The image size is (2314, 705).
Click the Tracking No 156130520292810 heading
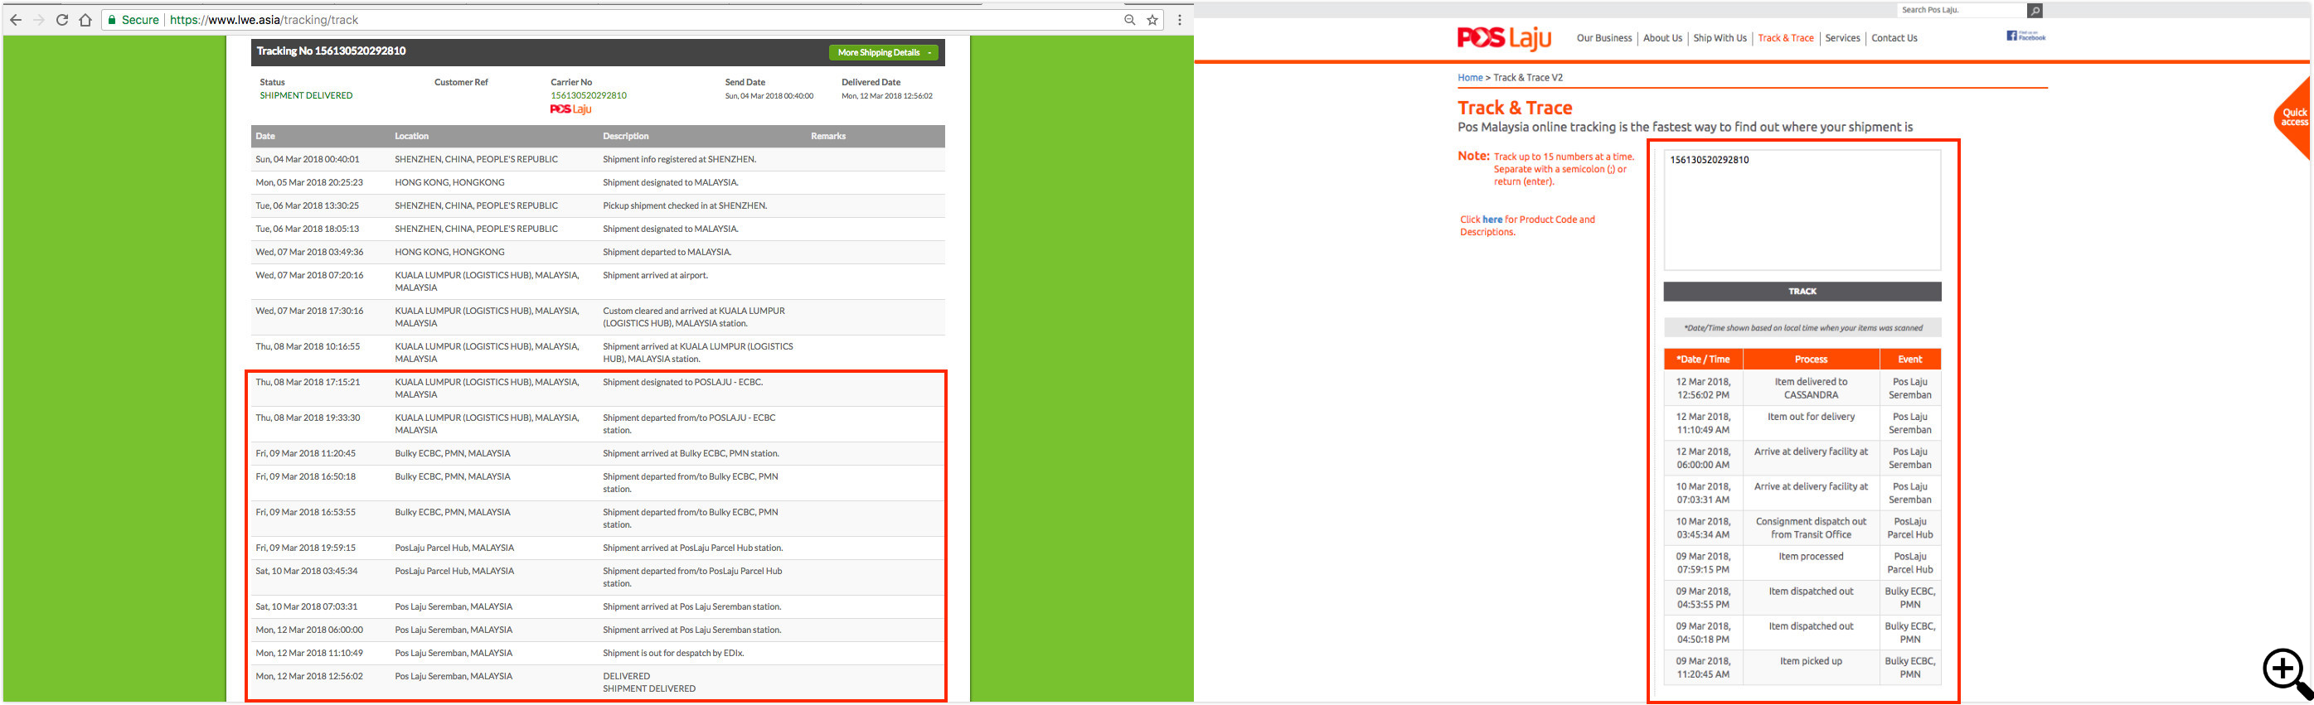[331, 51]
